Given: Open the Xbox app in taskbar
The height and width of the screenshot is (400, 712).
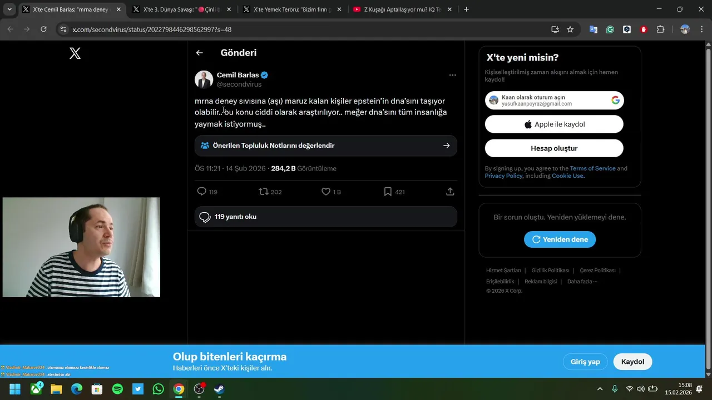Looking at the screenshot, I should point(37,388).
